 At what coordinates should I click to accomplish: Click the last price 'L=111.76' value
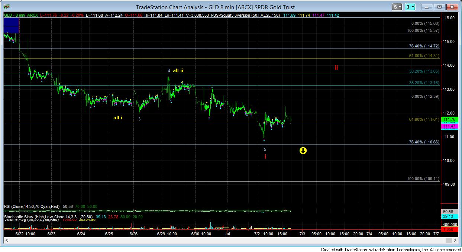click(49, 15)
